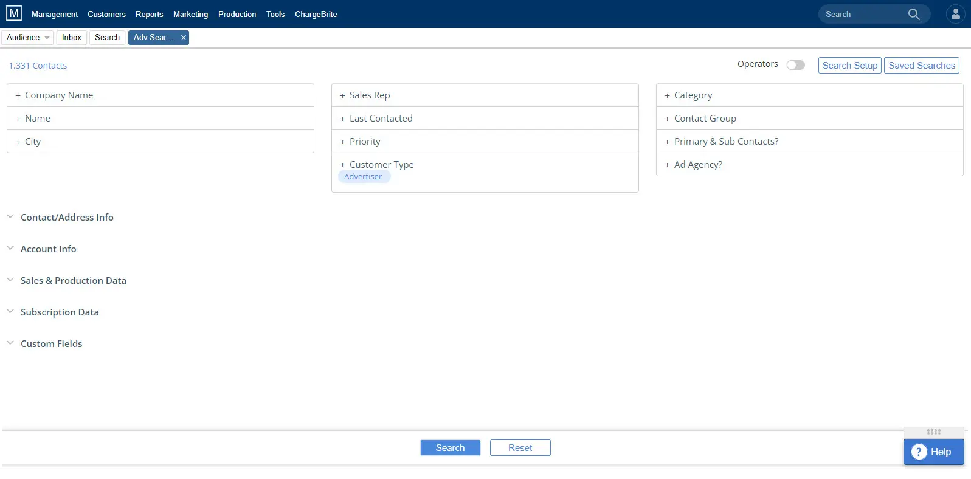Click the magnifying glass search icon
Image resolution: width=971 pixels, height=479 pixels.
[913, 14]
